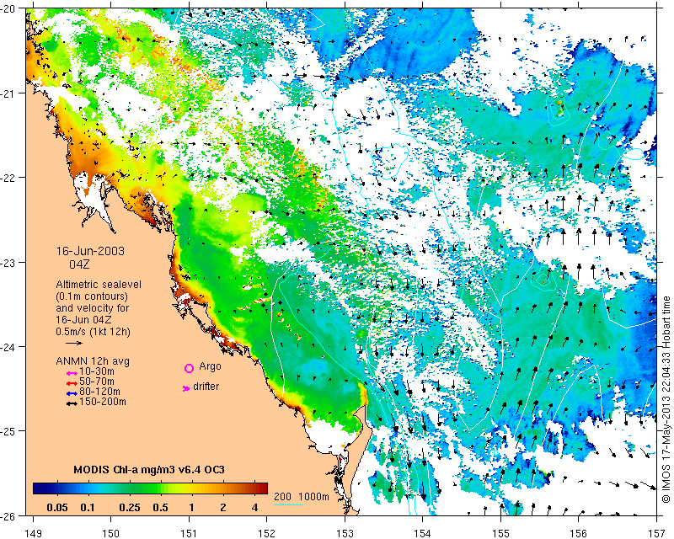Click the date text 16-Jun-2003
The height and width of the screenshot is (539, 674).
90,251
